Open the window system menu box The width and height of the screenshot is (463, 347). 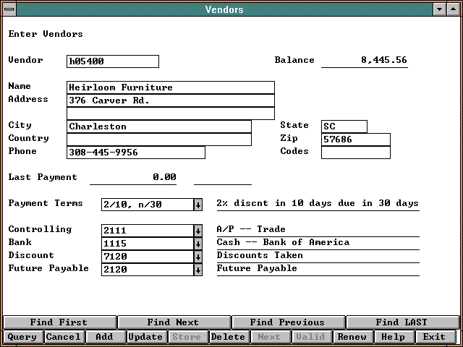click(8, 9)
